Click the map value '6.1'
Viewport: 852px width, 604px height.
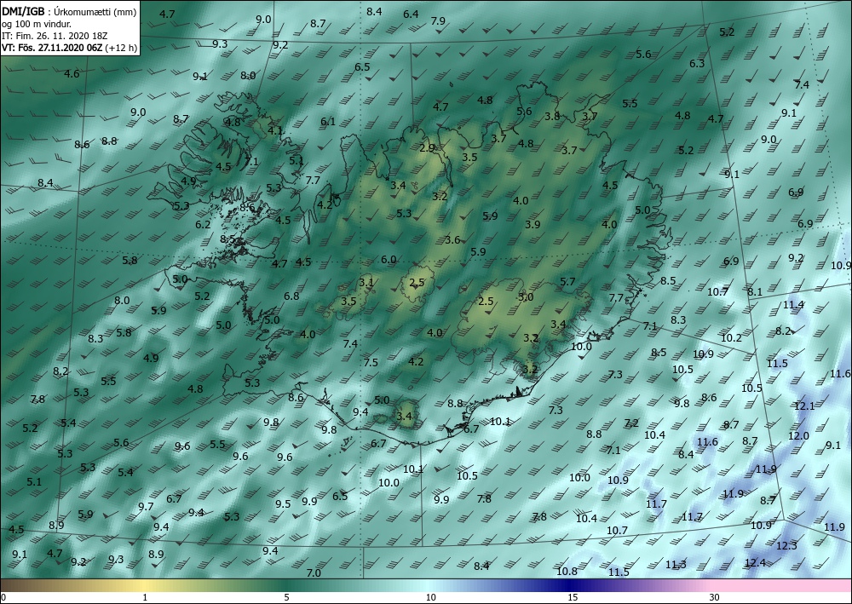point(328,122)
